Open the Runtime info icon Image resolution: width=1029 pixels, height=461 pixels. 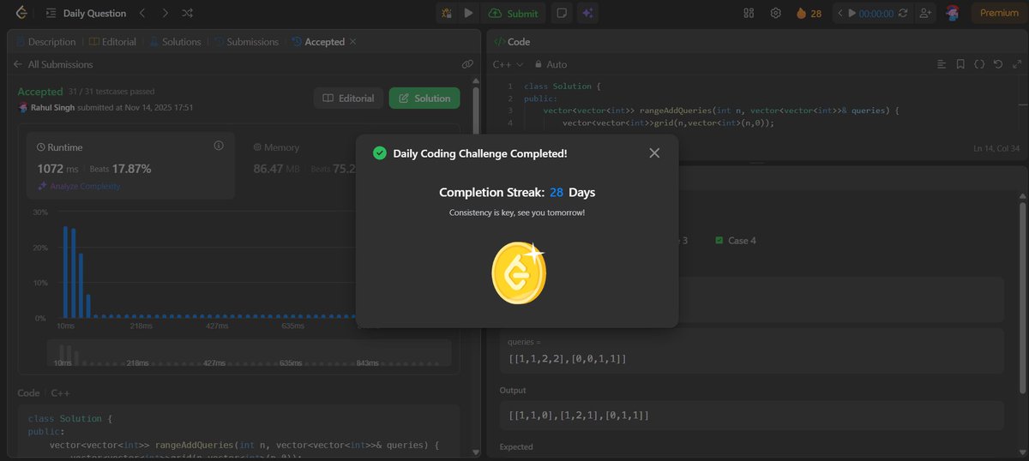point(218,146)
